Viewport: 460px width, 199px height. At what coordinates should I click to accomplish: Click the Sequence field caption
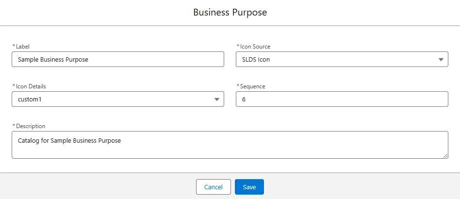coord(253,86)
